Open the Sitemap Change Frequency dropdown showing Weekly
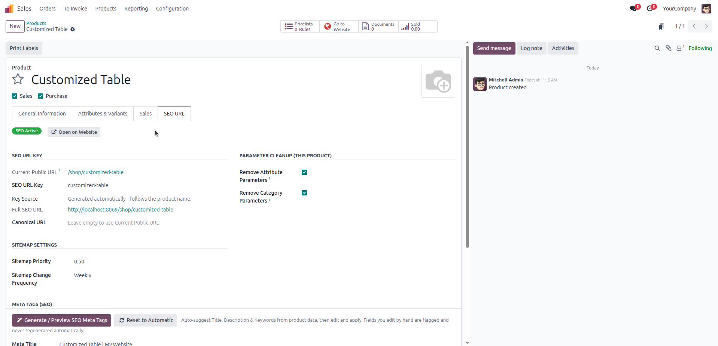Screen dimensions: 718x346 tap(150, 275)
